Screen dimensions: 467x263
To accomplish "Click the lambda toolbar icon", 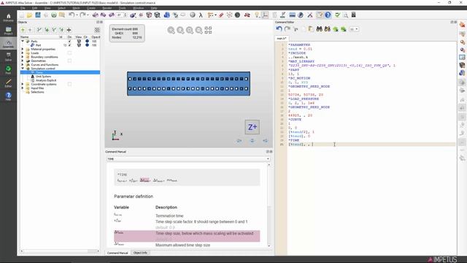I will [201, 15].
